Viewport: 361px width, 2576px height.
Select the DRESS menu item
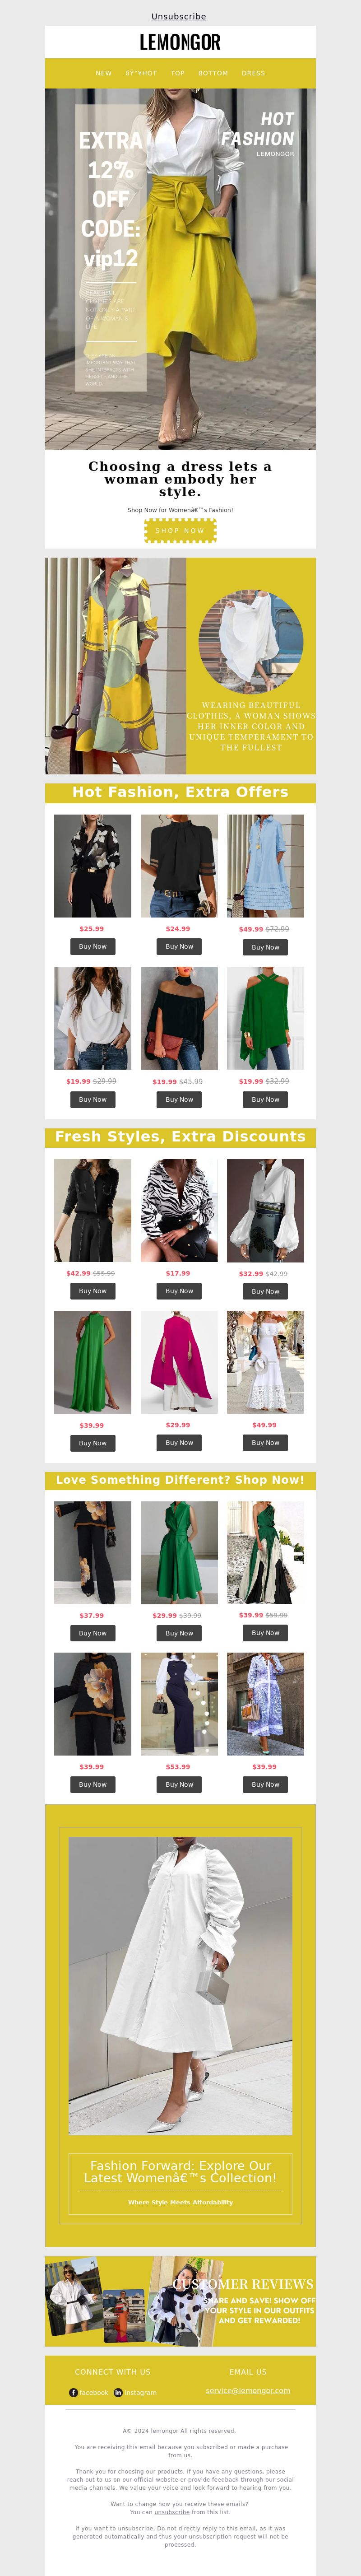pos(254,73)
